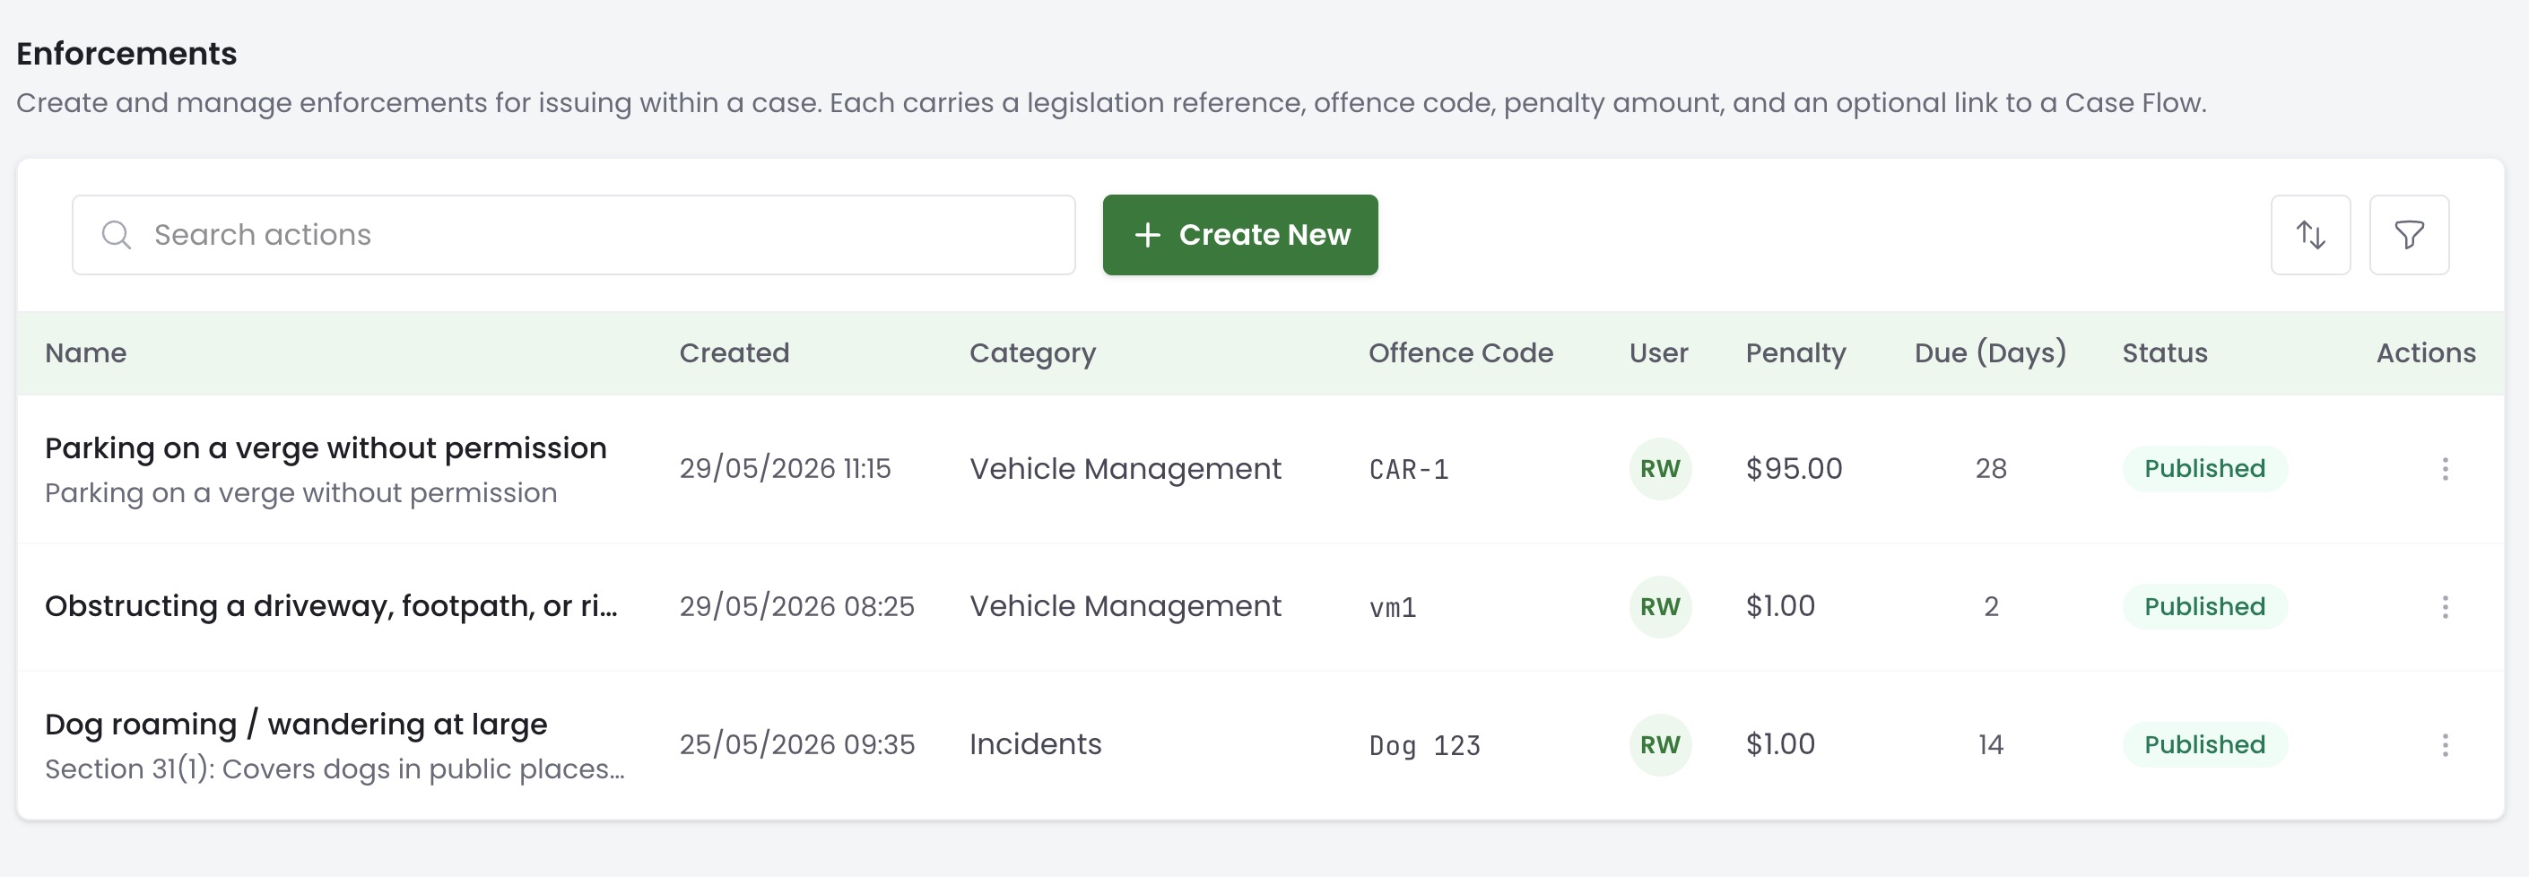This screenshot has height=877, width=2529.
Task: Open the filter funnel icon button
Action: [2409, 235]
